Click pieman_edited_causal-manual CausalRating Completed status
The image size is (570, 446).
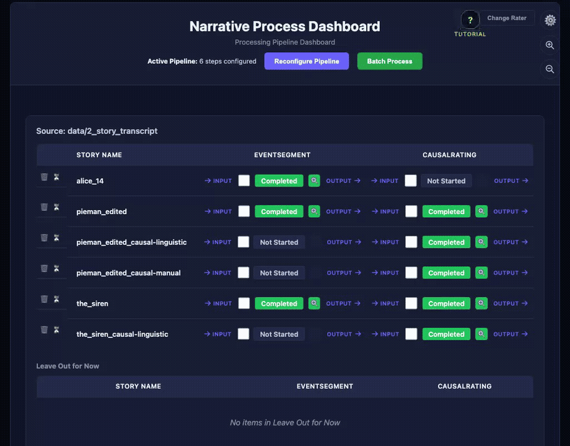tap(446, 273)
